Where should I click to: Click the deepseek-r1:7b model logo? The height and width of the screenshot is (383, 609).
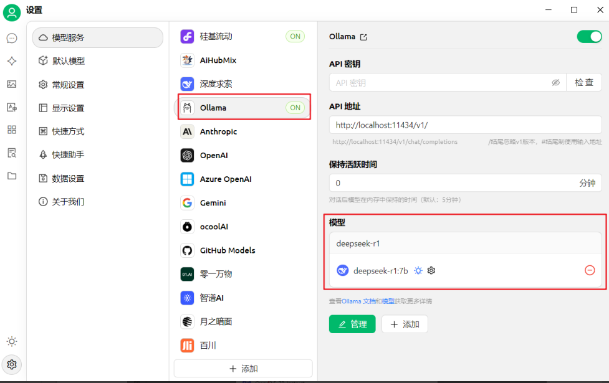pos(343,270)
